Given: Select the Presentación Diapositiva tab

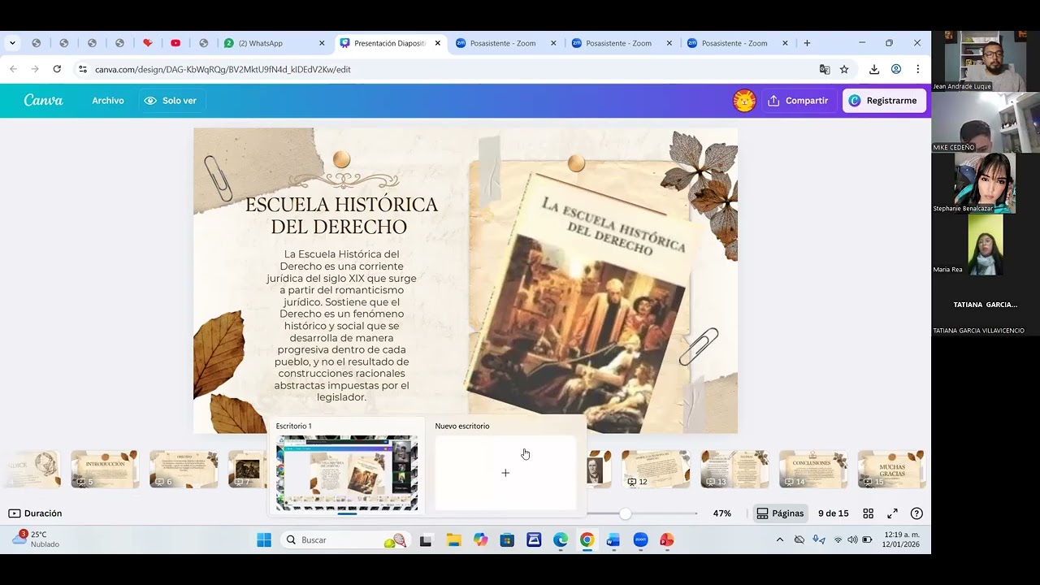Looking at the screenshot, I should (390, 43).
